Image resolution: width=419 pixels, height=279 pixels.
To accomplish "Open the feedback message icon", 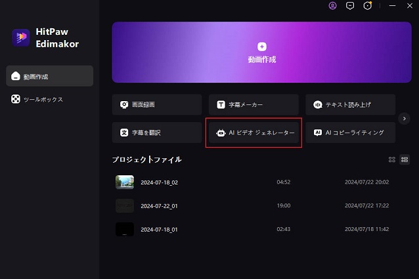I will click(350, 6).
